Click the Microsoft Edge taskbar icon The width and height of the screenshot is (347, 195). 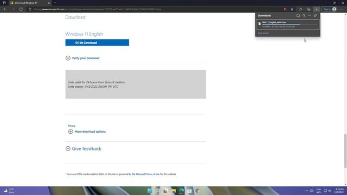182,191
